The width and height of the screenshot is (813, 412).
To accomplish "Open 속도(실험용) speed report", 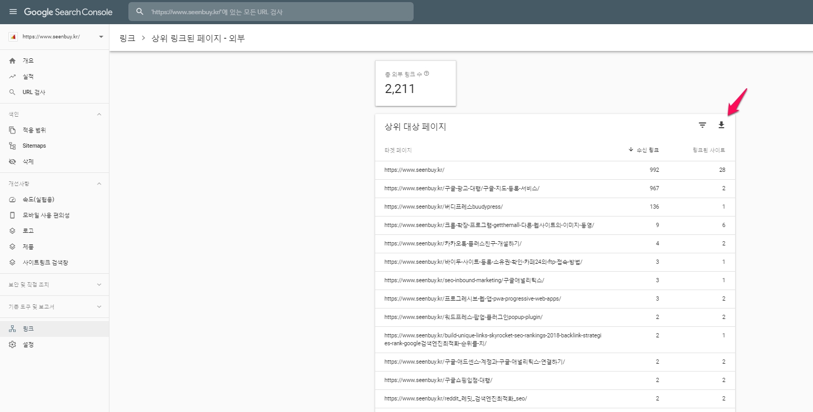I will pyautogui.click(x=38, y=200).
